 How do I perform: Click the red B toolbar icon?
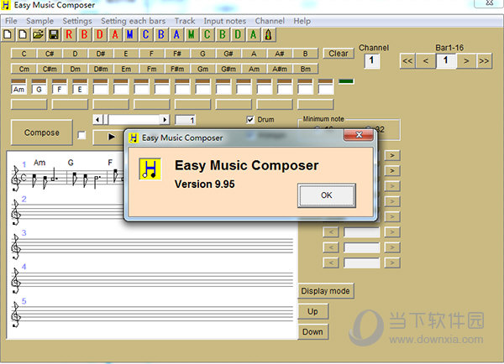click(85, 34)
